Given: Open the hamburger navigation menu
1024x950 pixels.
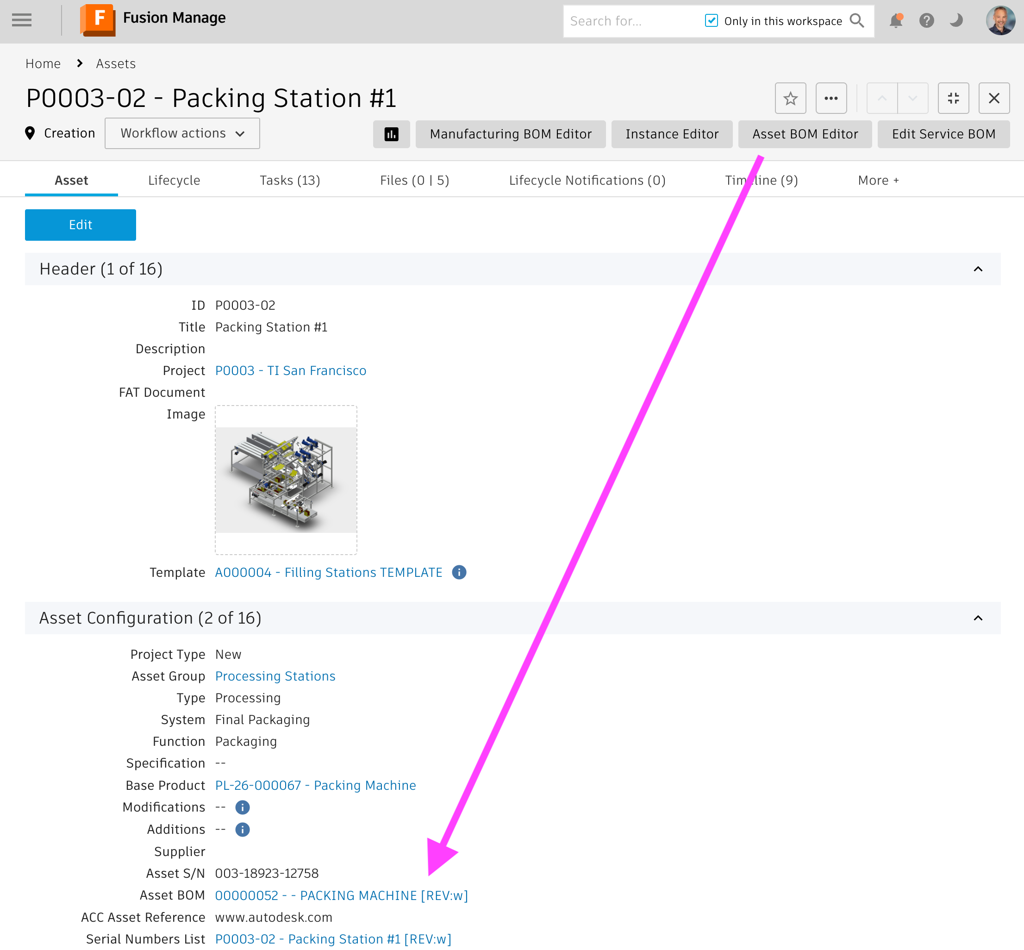Looking at the screenshot, I should coord(22,20).
